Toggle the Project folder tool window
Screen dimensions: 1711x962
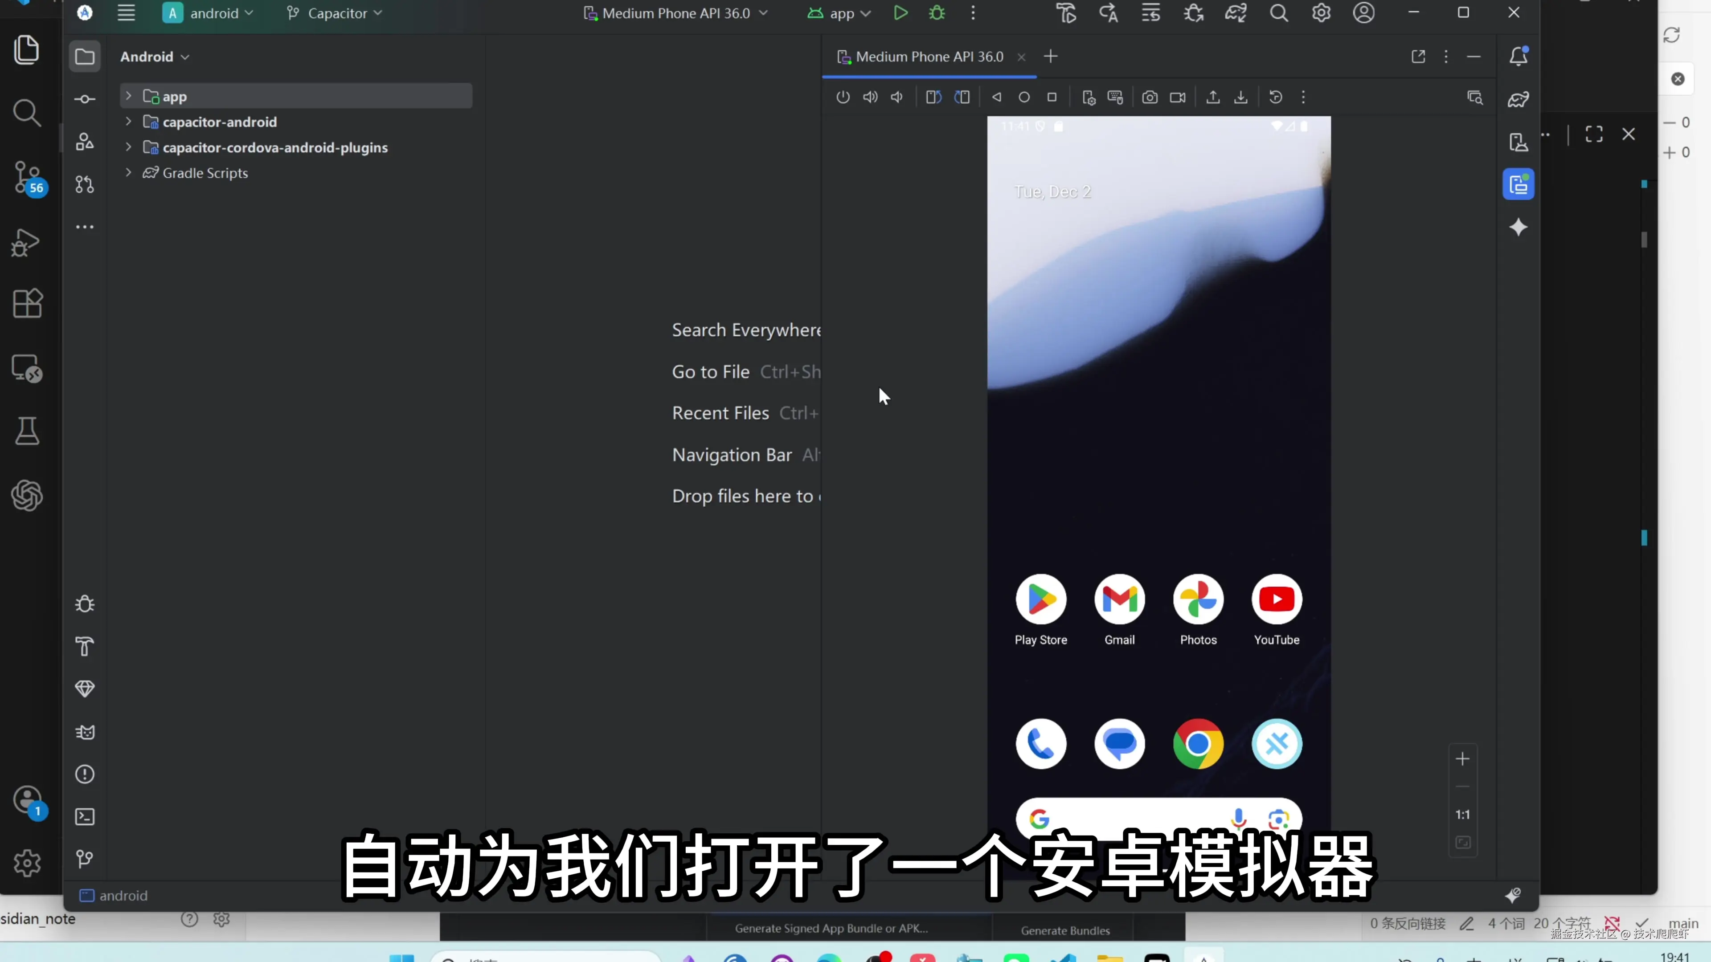[x=84, y=57]
